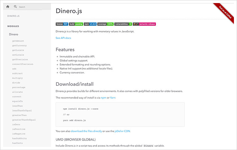Click download the files directly link
This screenshot has height=150, width=237.
pos(86,131)
